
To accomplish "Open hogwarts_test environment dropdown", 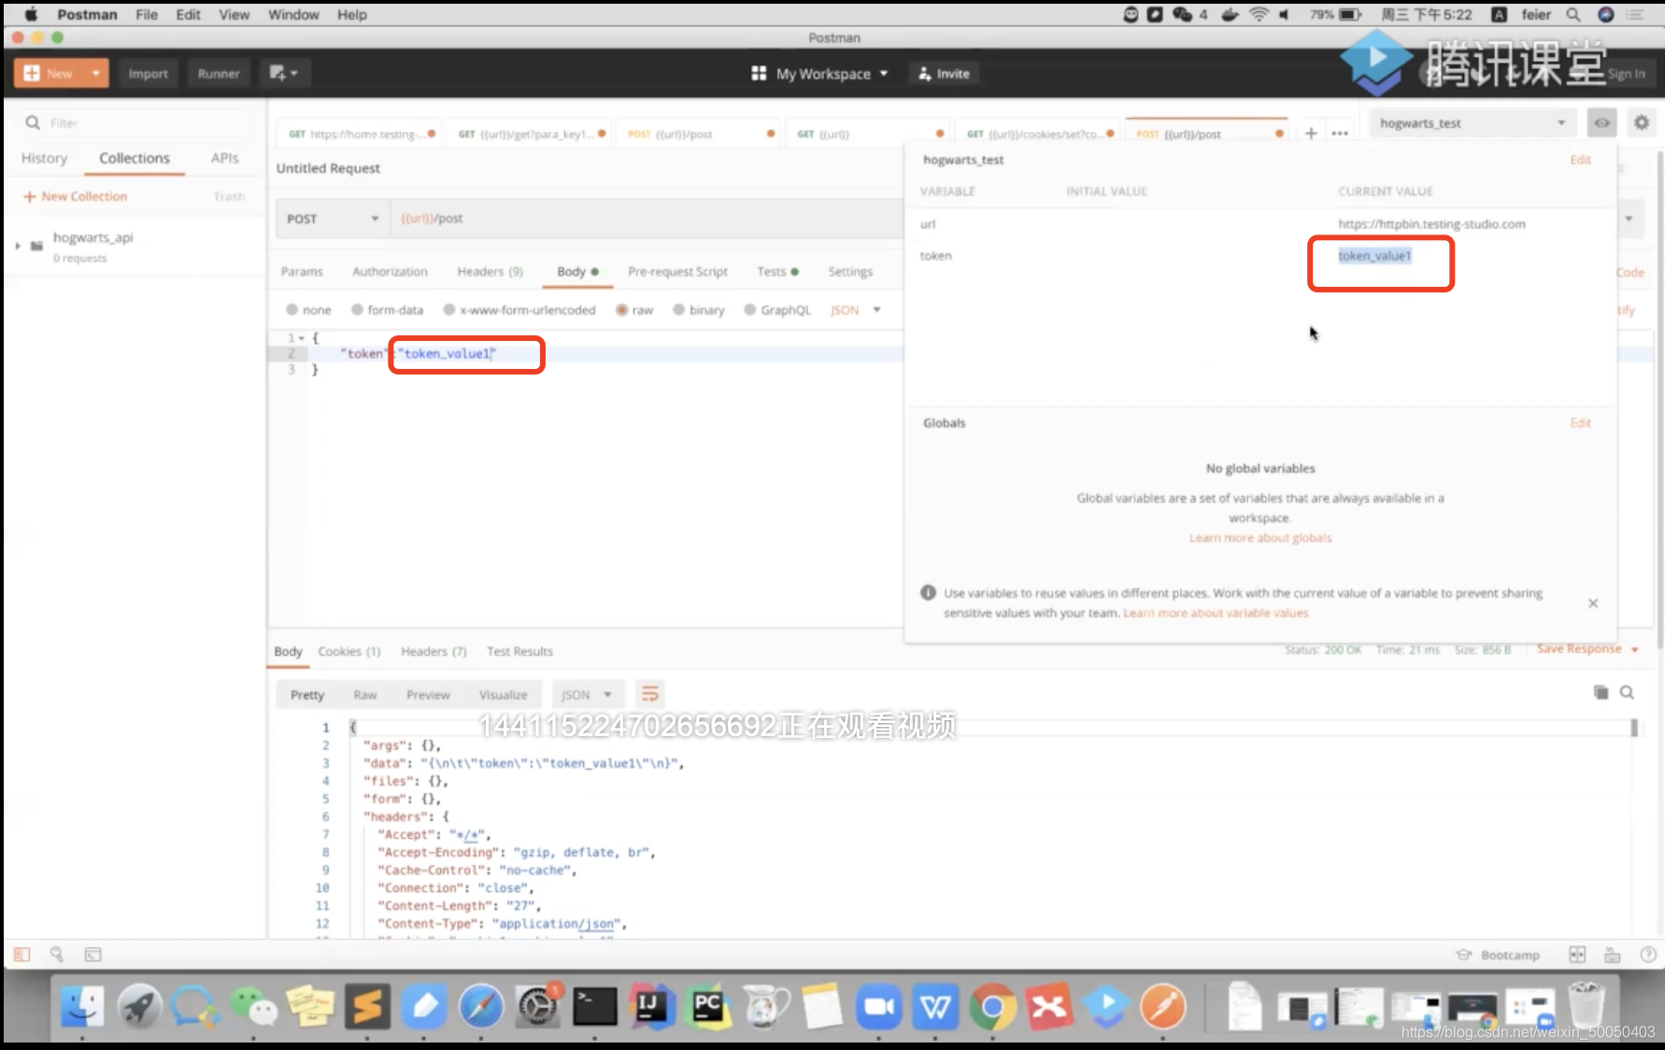I will pos(1473,123).
